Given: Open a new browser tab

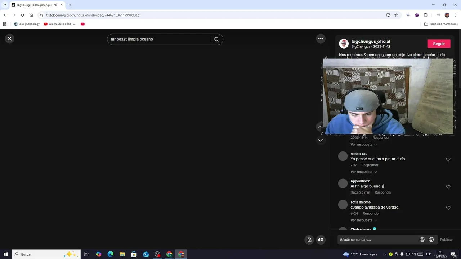Looking at the screenshot, I should (70, 5).
